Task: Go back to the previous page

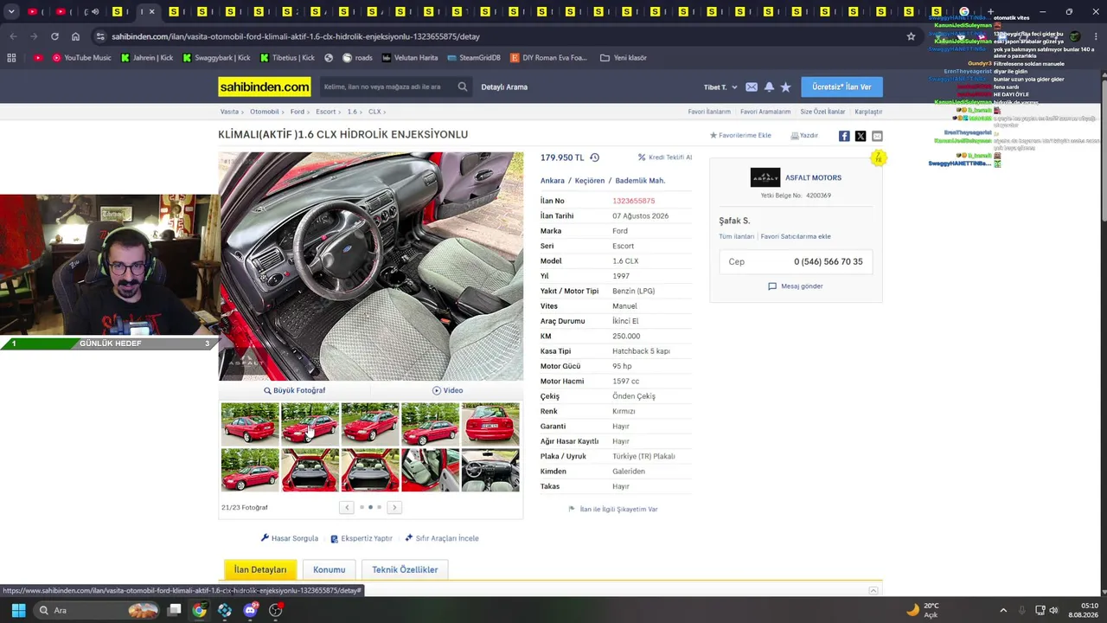Action: pos(13,36)
